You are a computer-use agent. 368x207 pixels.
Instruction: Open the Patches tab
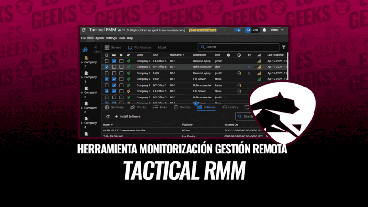tap(183, 107)
